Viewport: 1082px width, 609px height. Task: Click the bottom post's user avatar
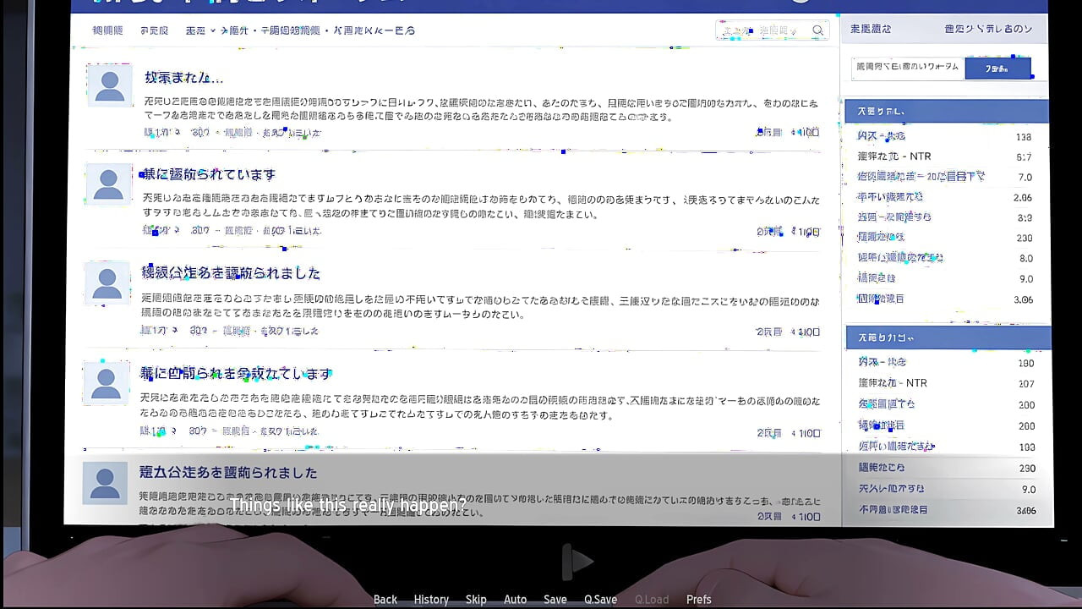point(105,483)
